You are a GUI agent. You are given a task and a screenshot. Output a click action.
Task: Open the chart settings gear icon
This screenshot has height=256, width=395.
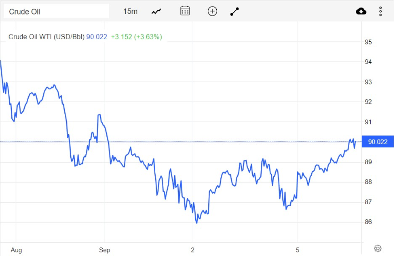(x=378, y=248)
